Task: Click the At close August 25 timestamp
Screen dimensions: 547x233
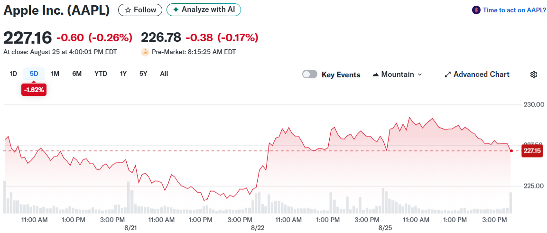Action: coord(60,52)
